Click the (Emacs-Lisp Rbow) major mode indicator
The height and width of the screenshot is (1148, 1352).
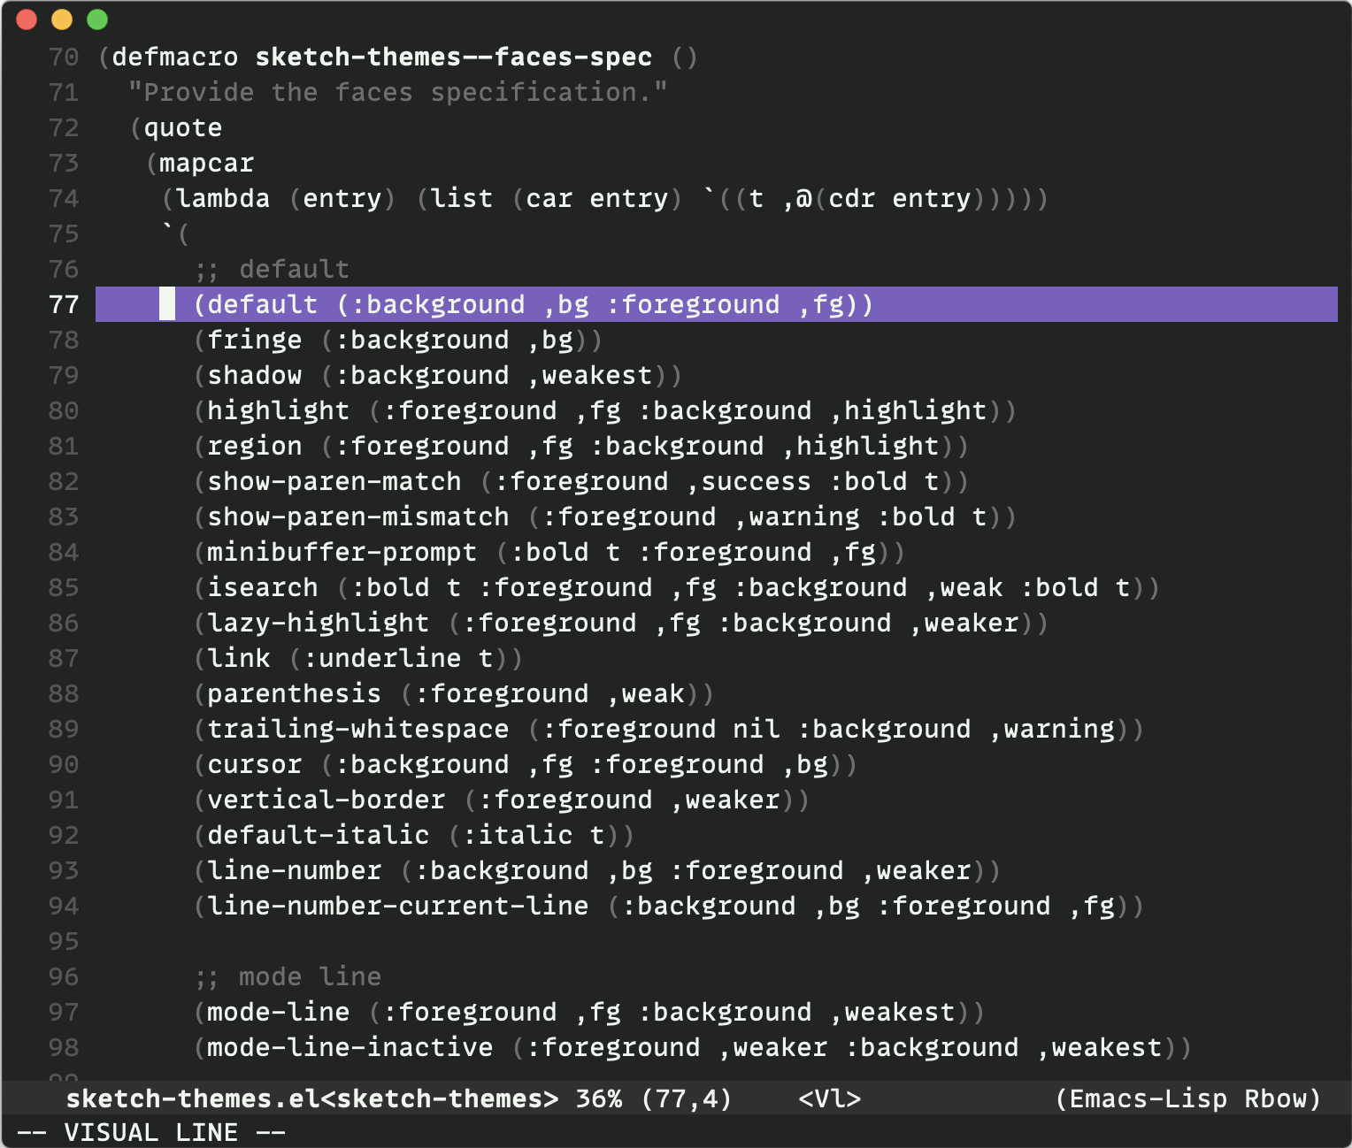click(x=1188, y=1098)
